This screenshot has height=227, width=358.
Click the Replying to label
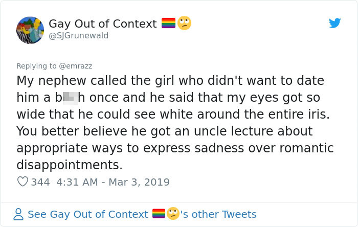coord(36,66)
